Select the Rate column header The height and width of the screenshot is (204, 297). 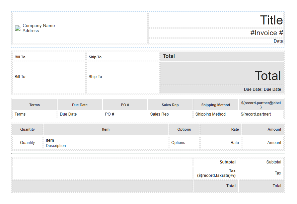pyautogui.click(x=221, y=129)
